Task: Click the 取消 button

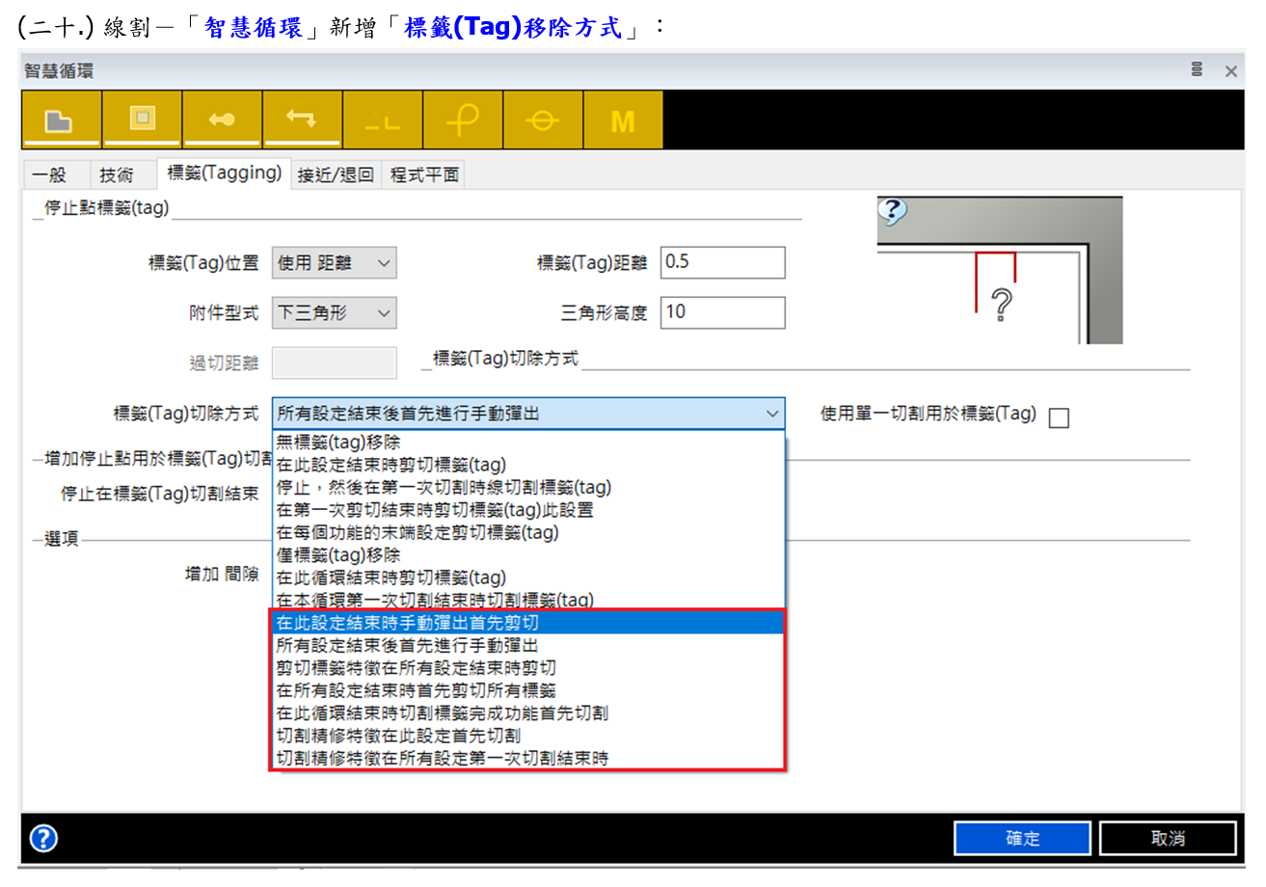Action: coord(1167,838)
